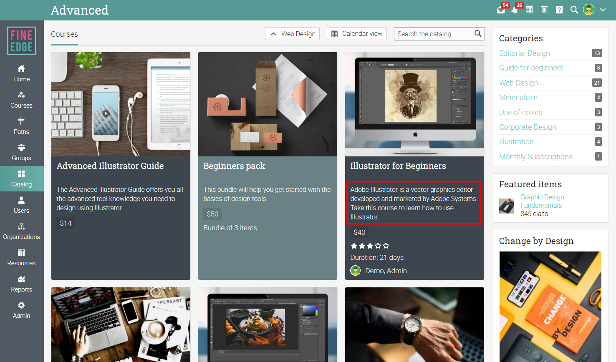Viewport: 616px width, 362px height.
Task: Open the Advanced Illustrator Guide title
Action: coord(110,166)
